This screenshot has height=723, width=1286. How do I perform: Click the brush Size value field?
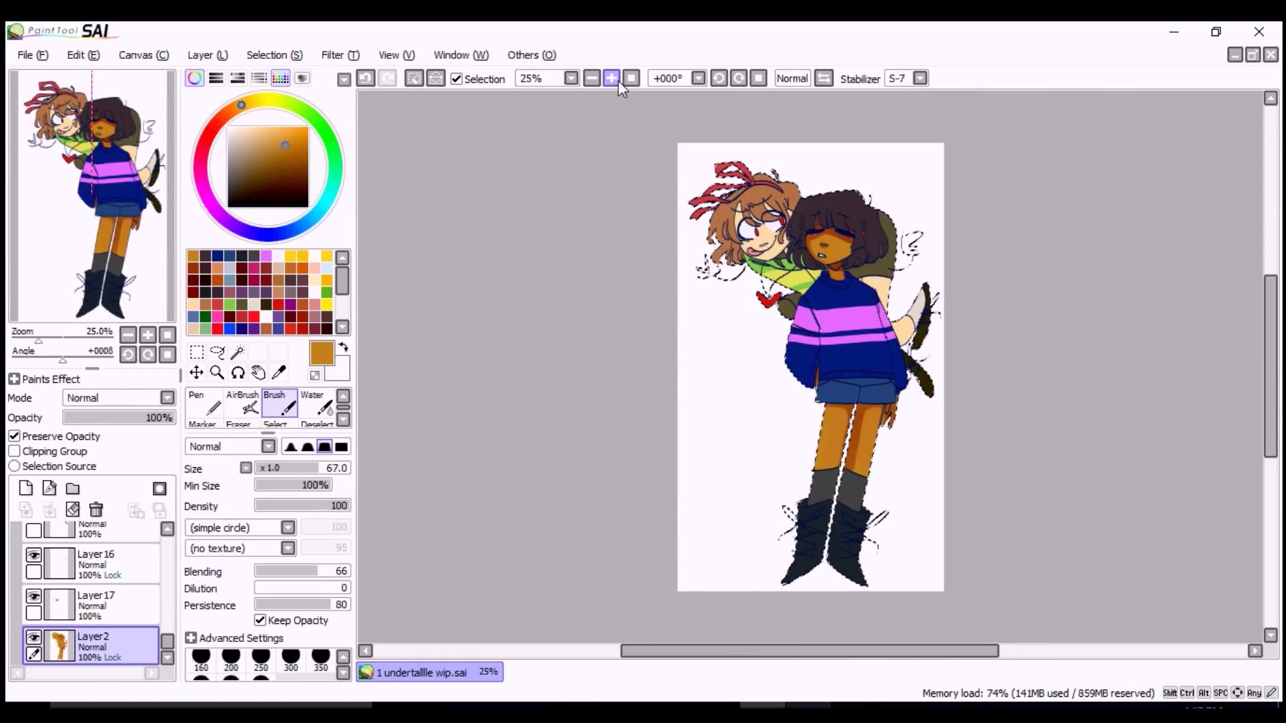pyautogui.click(x=302, y=468)
